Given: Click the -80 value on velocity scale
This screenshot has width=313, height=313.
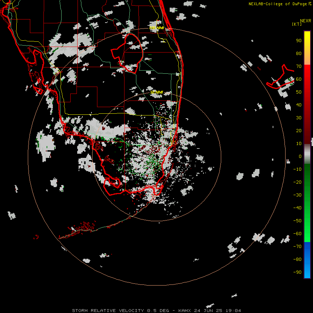Looking at the screenshot, I should click(x=297, y=259).
